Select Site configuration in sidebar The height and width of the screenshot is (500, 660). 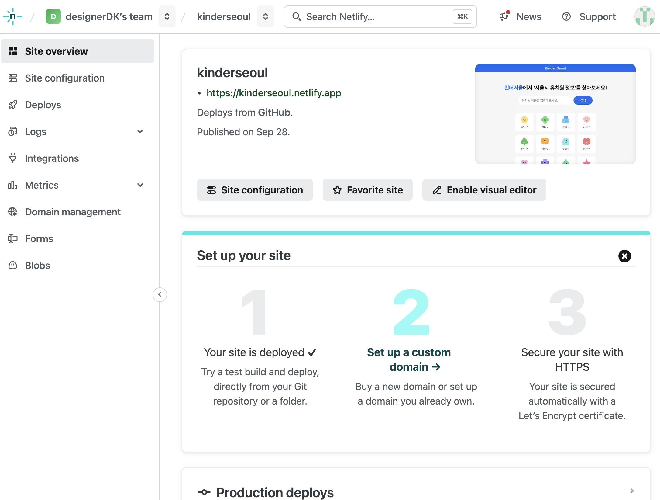point(64,78)
